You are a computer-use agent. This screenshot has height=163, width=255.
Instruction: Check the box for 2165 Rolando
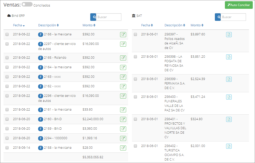7,58
